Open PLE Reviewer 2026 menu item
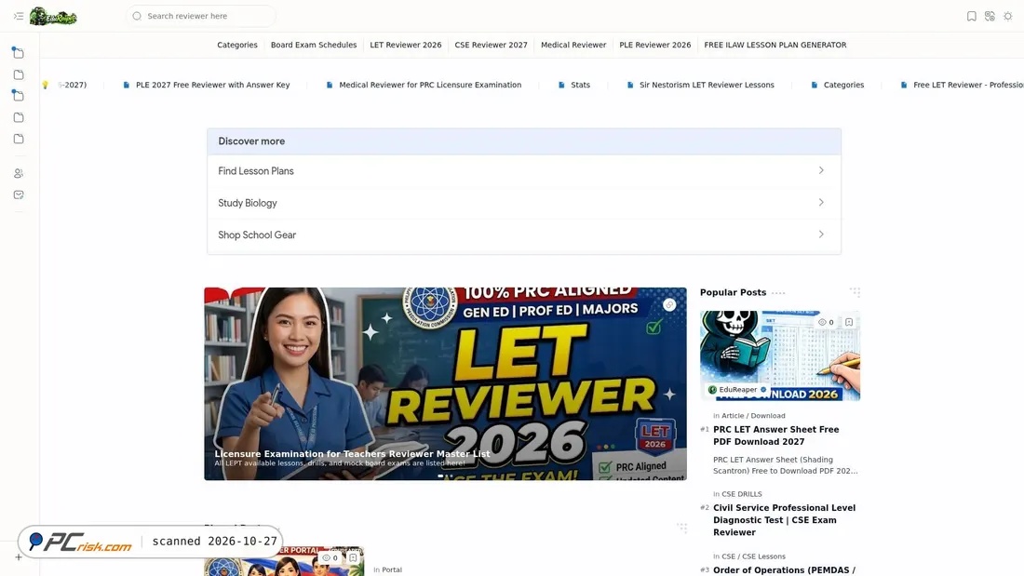The width and height of the screenshot is (1024, 576). click(655, 45)
